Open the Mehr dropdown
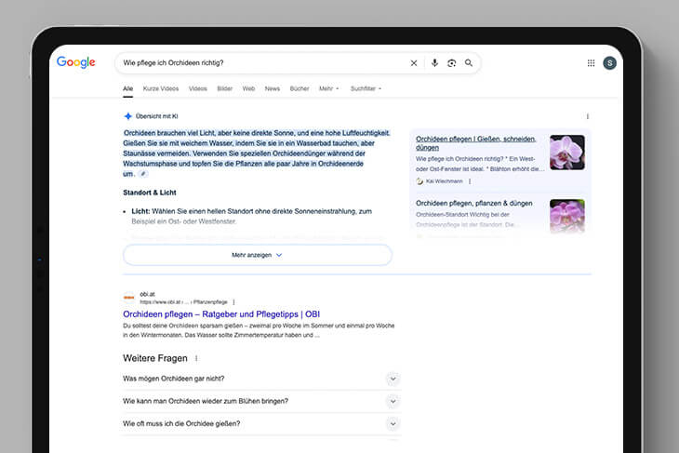 pos(328,88)
